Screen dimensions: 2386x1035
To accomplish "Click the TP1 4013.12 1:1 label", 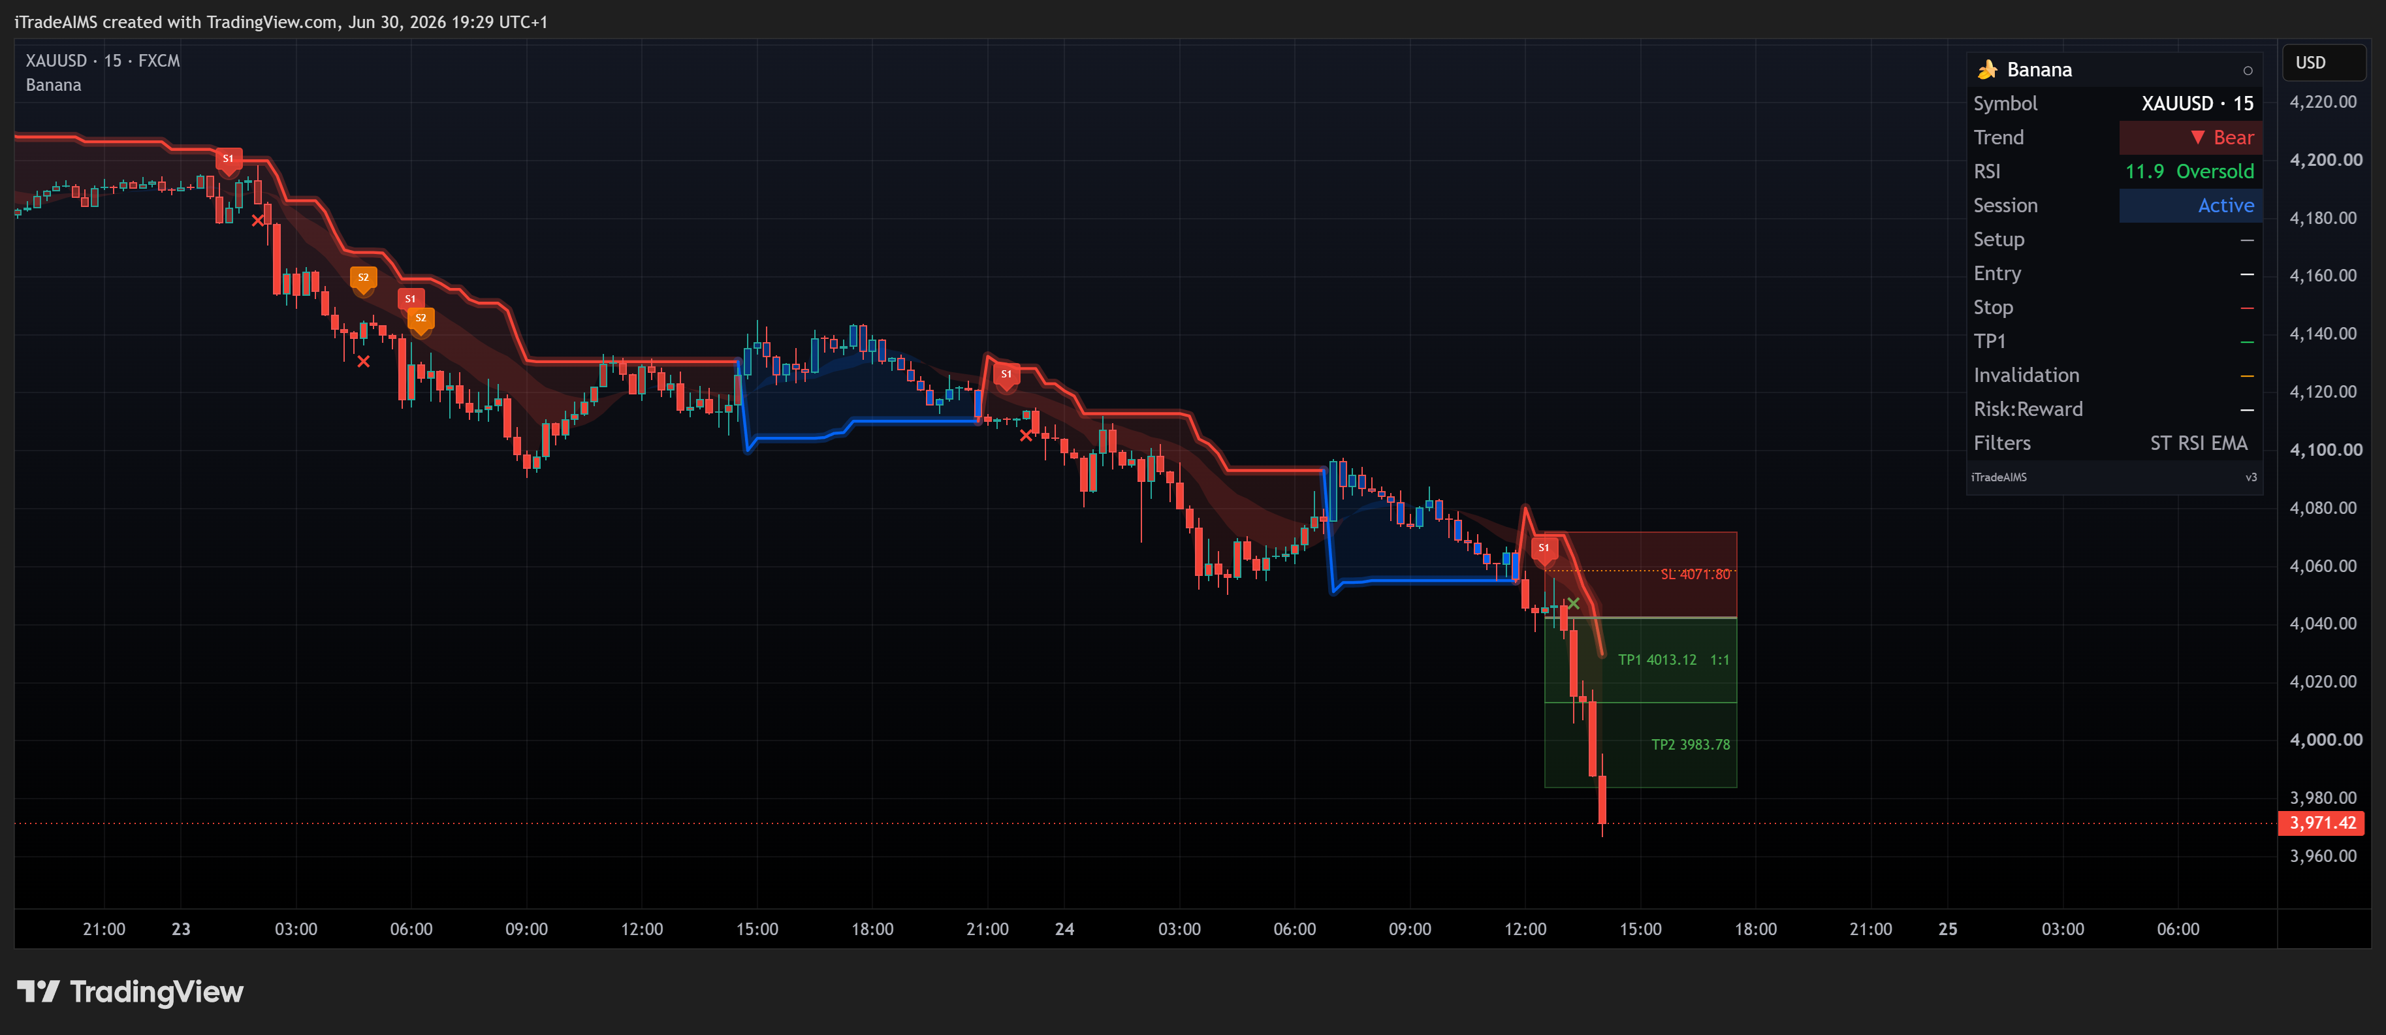I will 1673,660.
